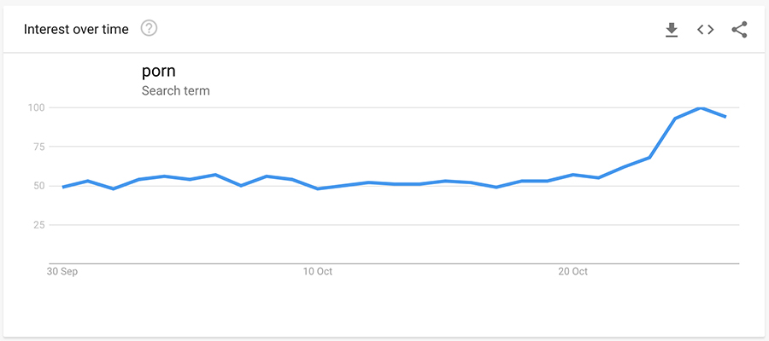Click the '20 Oct' x-axis label

coord(573,272)
